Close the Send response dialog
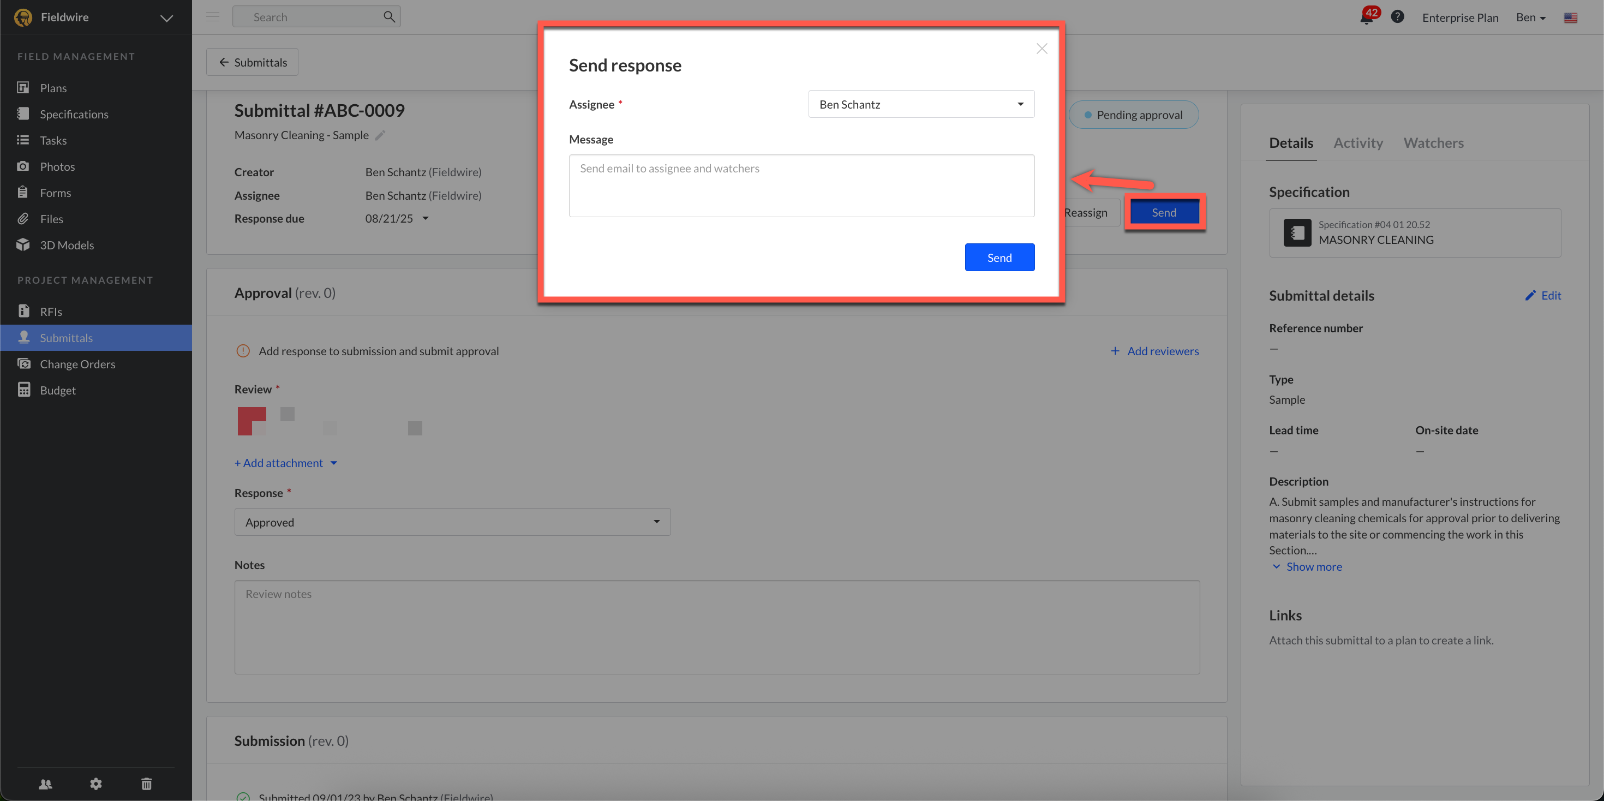Screen dimensions: 1604x801 tap(1042, 49)
